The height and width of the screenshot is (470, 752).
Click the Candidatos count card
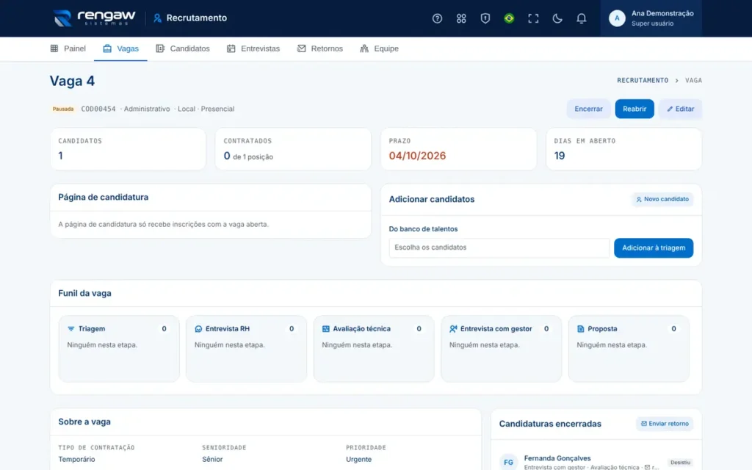(x=128, y=148)
